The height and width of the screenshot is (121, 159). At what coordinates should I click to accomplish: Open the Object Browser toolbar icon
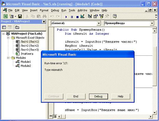(101, 16)
